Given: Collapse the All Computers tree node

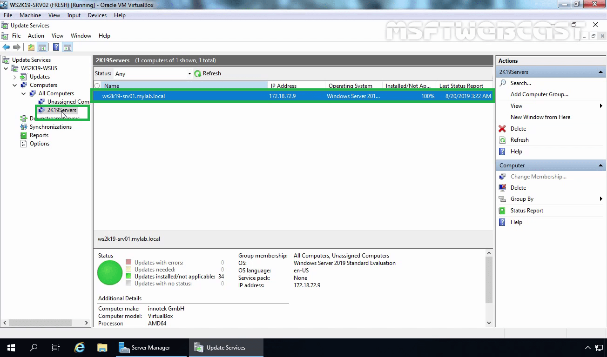Looking at the screenshot, I should tap(24, 93).
